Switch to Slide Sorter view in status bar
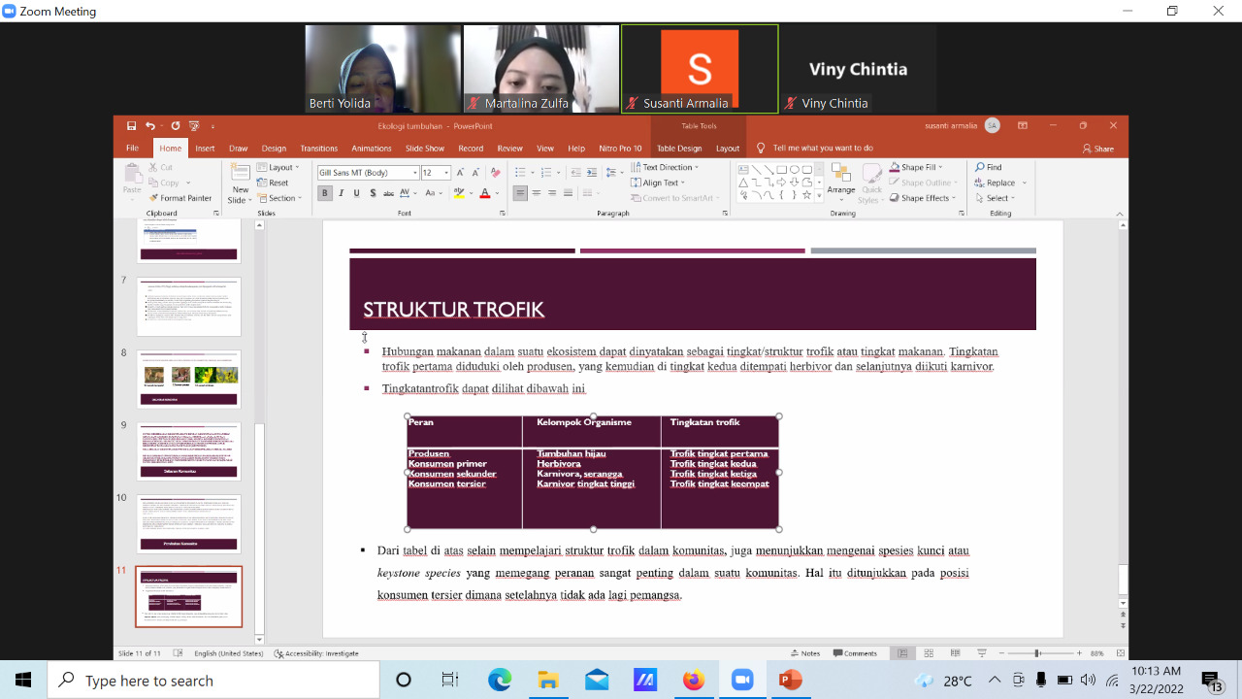The width and height of the screenshot is (1242, 699). coord(929,653)
